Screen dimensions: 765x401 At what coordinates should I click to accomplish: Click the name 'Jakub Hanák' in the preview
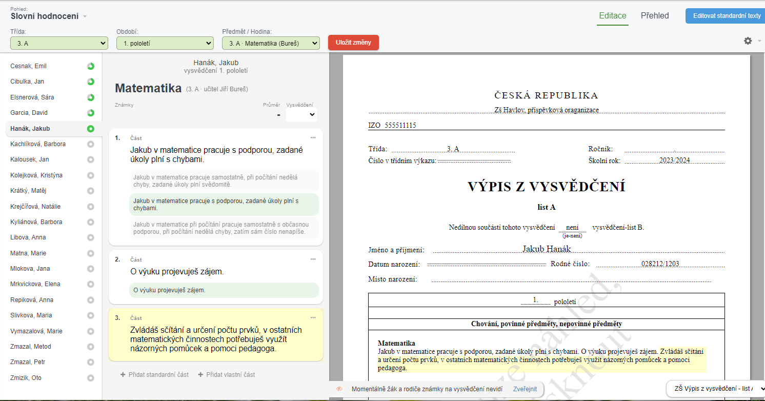coord(547,249)
